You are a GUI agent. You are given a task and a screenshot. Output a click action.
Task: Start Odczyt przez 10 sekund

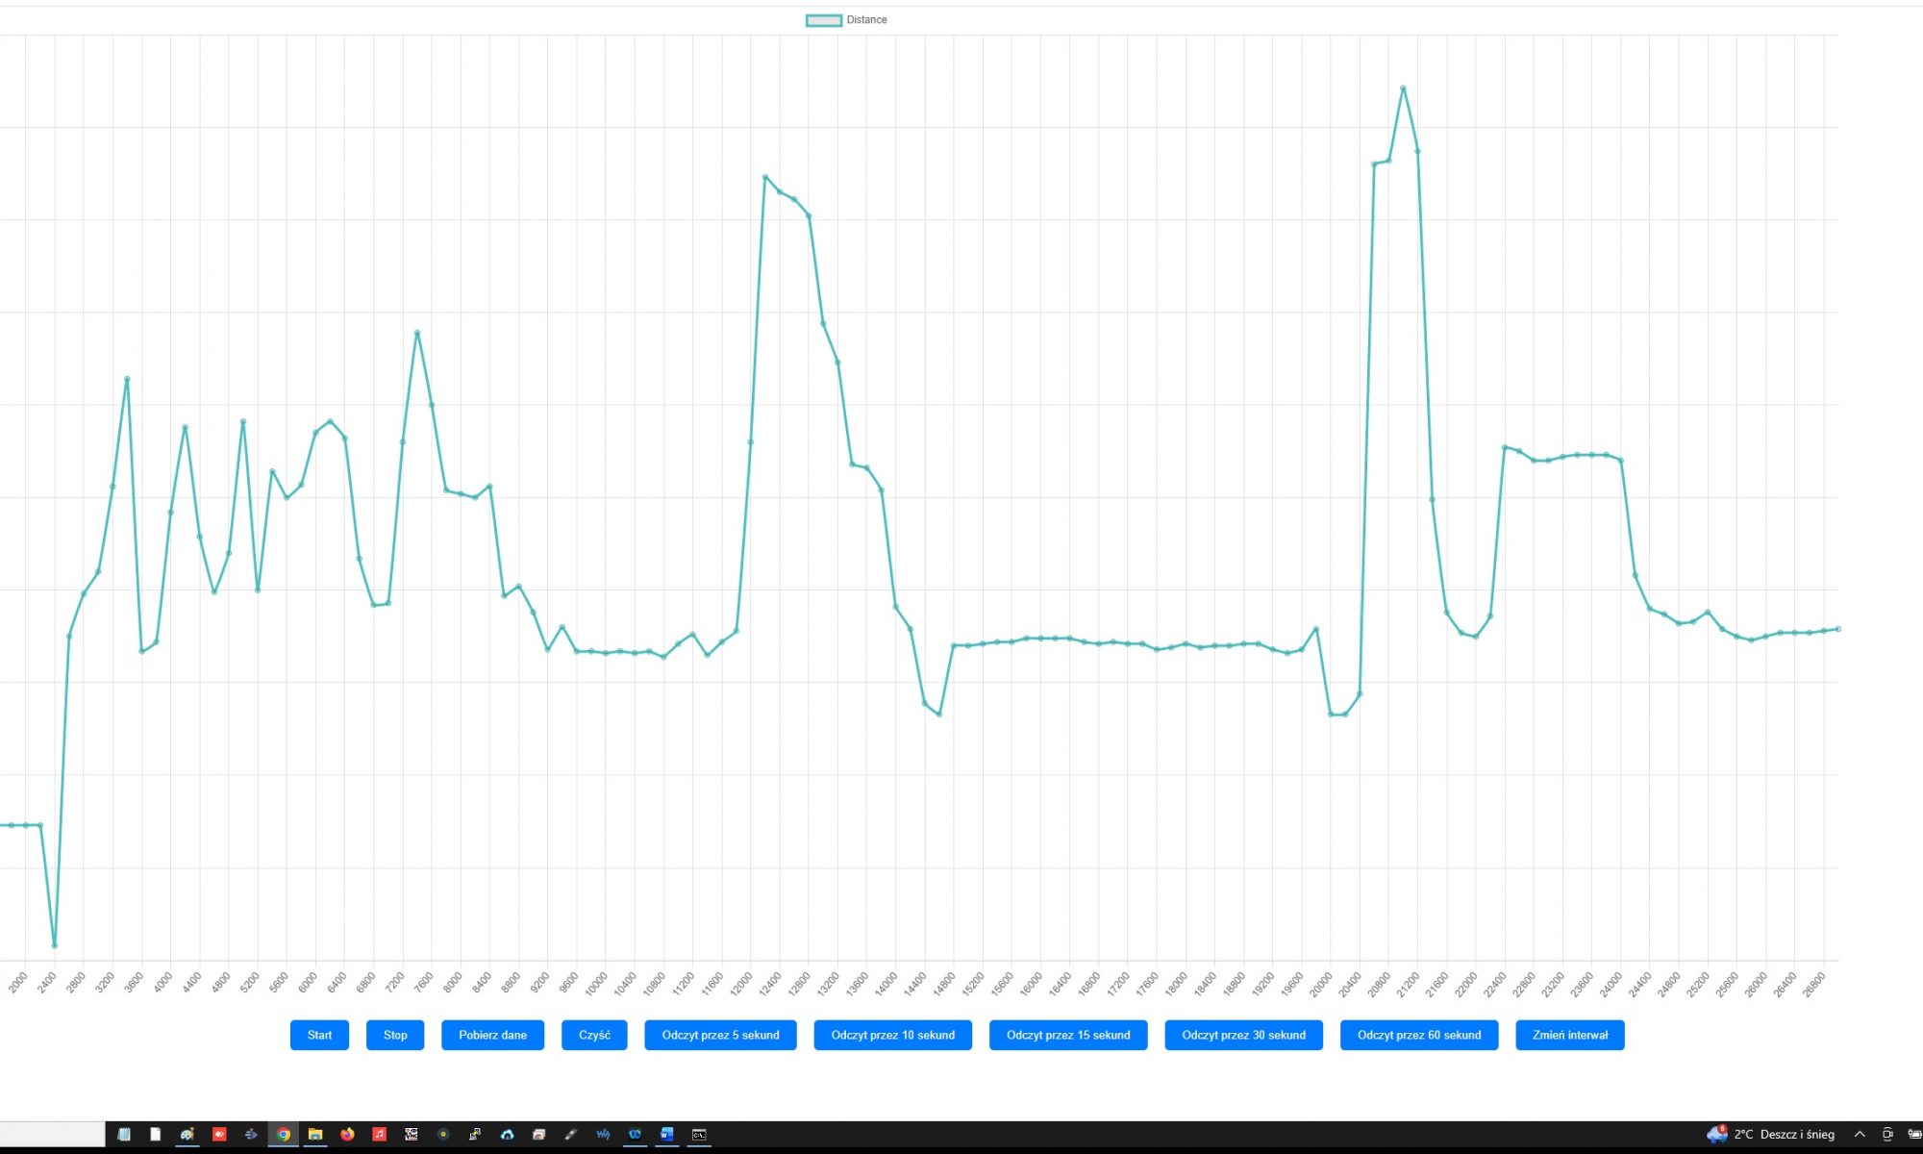click(892, 1035)
